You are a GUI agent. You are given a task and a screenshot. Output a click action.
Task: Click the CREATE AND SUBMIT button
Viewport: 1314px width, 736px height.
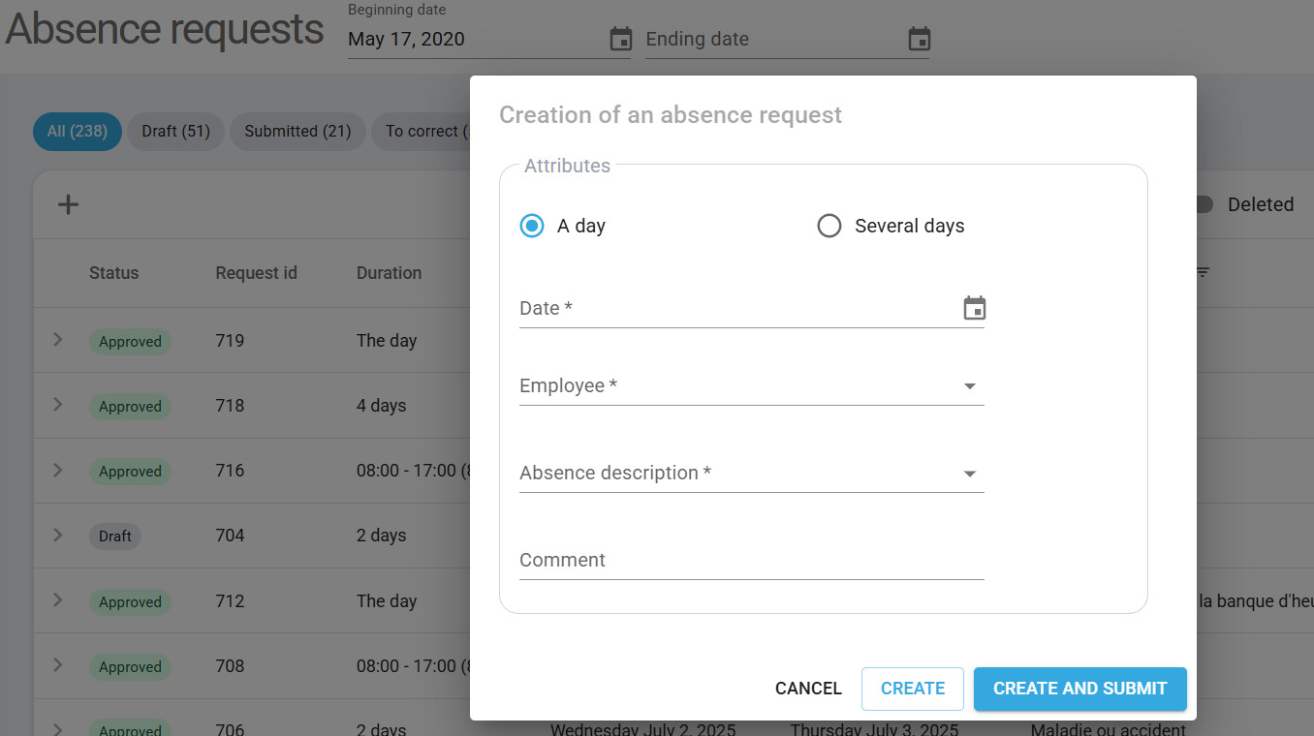point(1079,689)
